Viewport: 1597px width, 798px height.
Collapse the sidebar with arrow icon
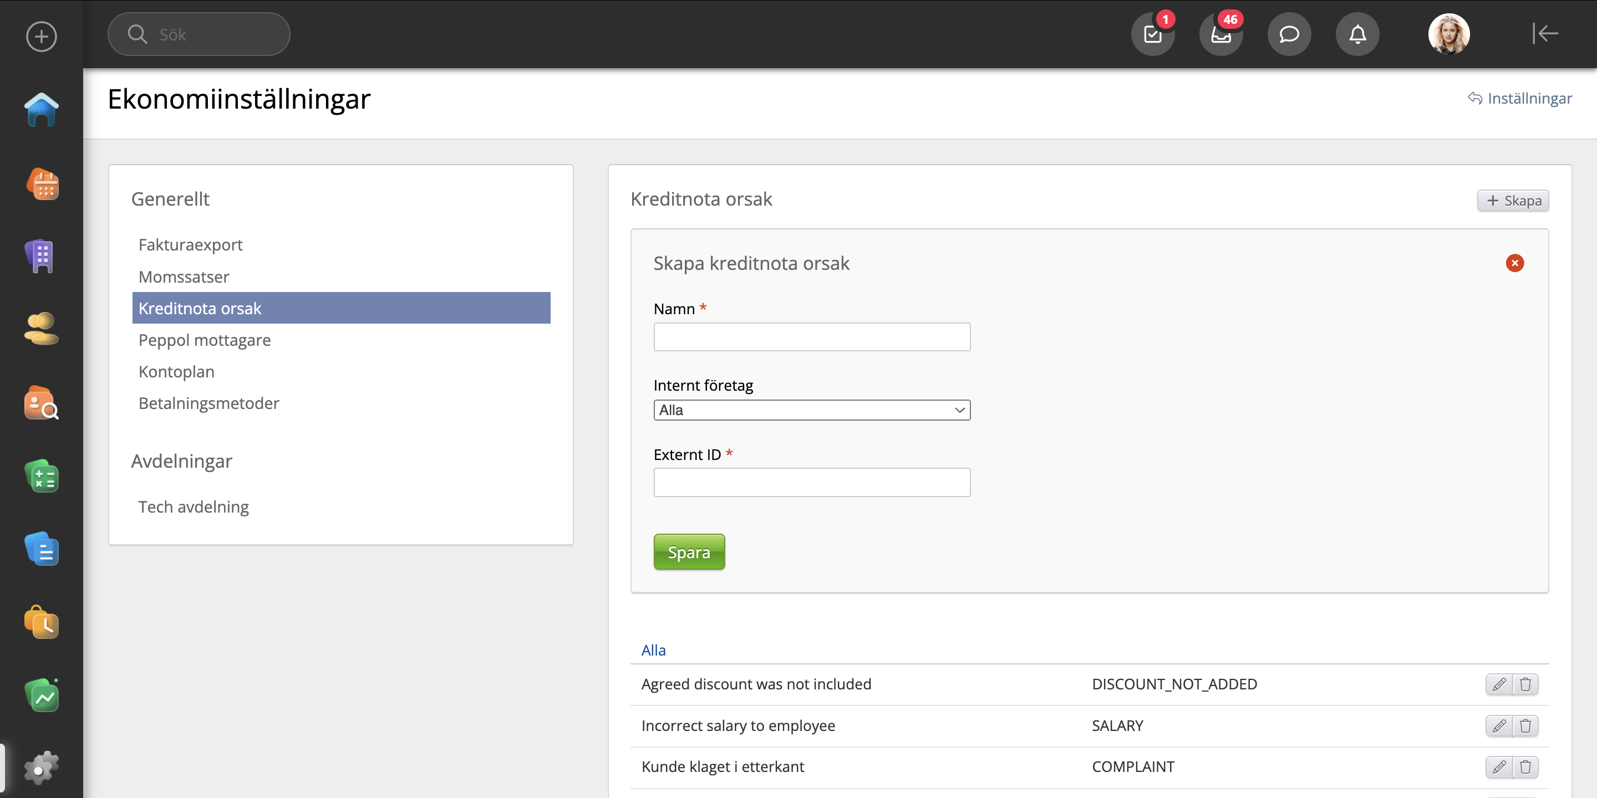pos(1545,33)
